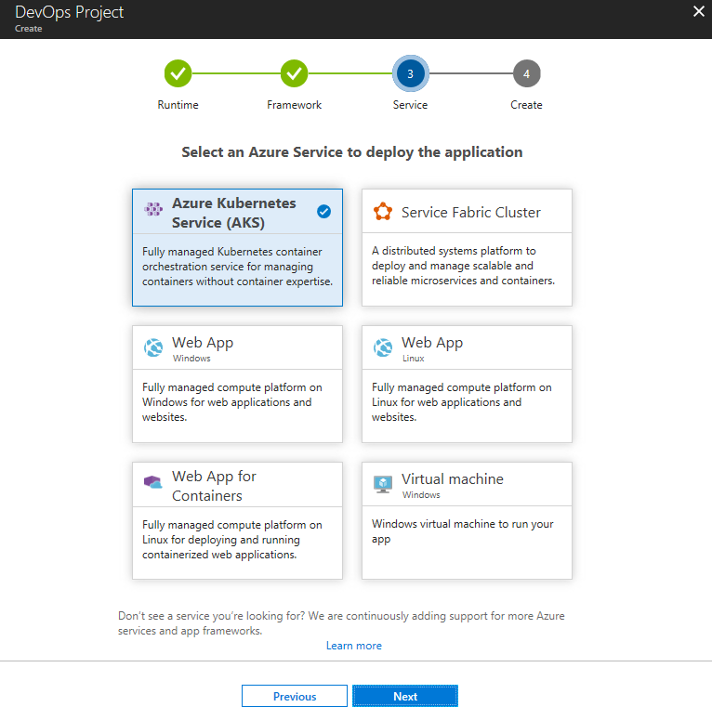The image size is (712, 720).
Task: Close the DevOps Project panel
Action: (699, 11)
